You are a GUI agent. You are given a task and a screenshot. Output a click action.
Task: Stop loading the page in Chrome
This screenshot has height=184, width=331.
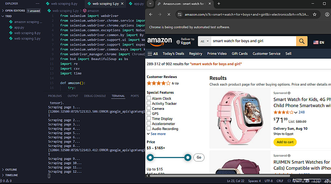tap(169, 14)
